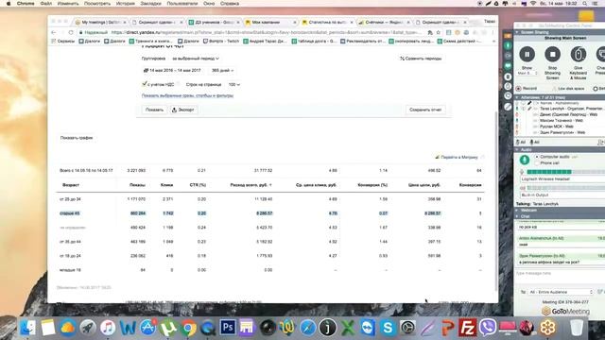Open Файл menu in menu bar
The image size is (605, 340).
[x=46, y=4]
